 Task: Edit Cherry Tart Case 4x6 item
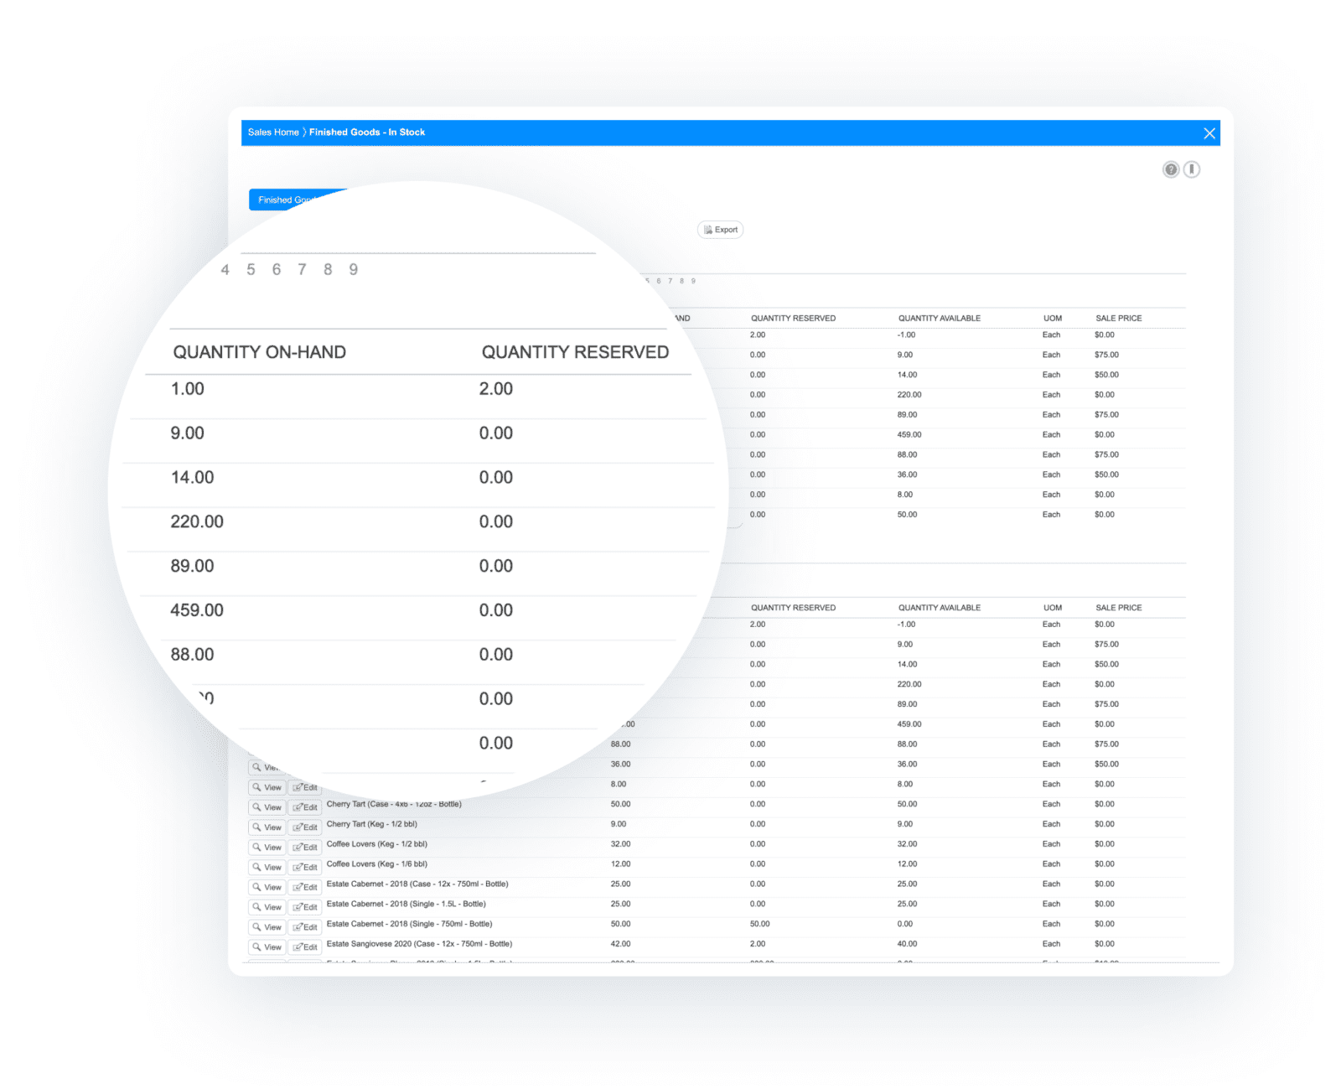(305, 807)
